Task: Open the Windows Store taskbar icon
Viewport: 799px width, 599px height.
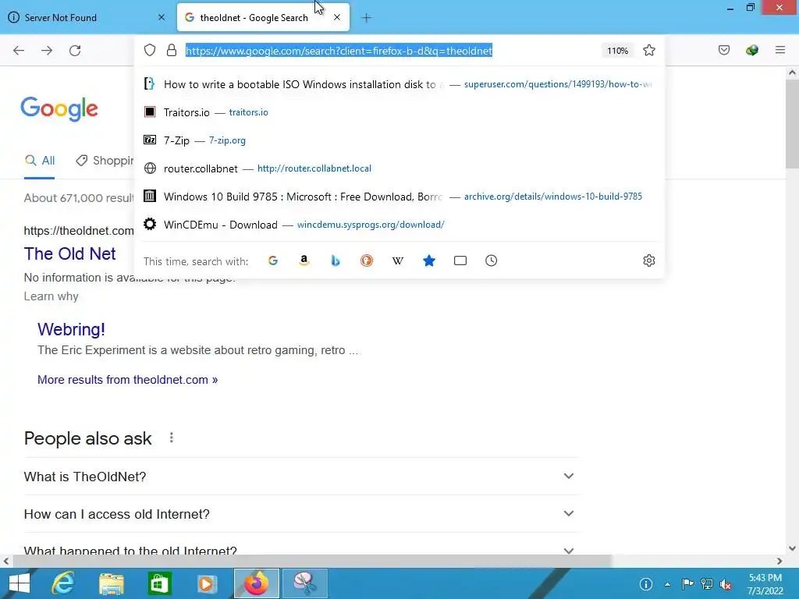Action: 159,583
